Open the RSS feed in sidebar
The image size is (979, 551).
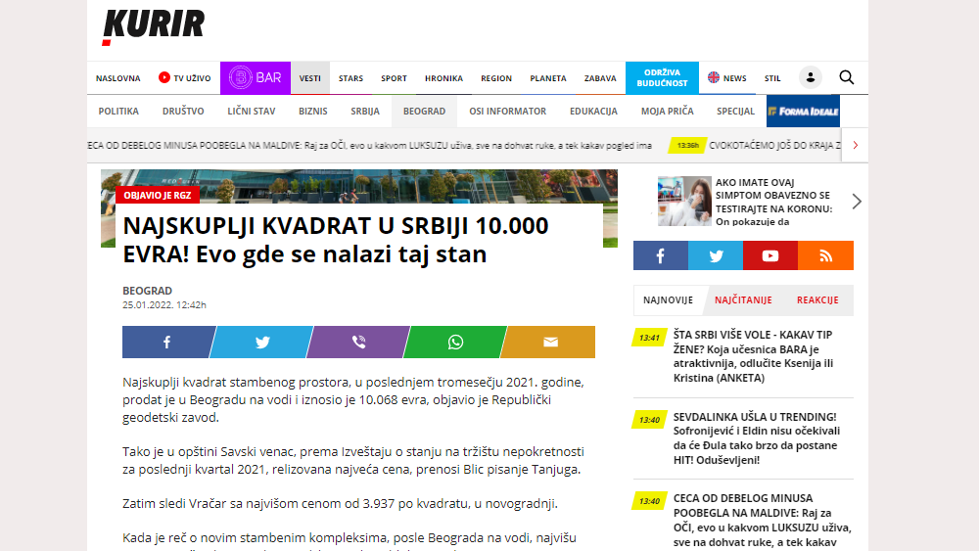point(825,255)
